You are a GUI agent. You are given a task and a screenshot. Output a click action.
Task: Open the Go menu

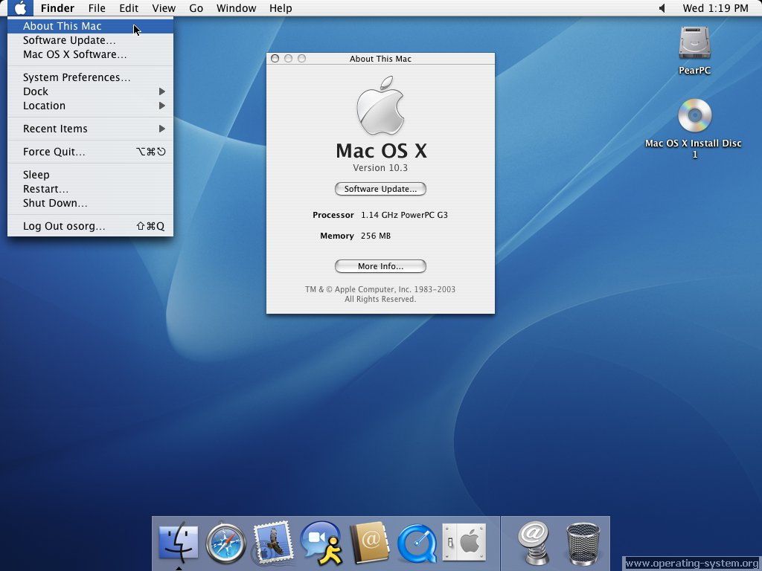[x=196, y=8]
